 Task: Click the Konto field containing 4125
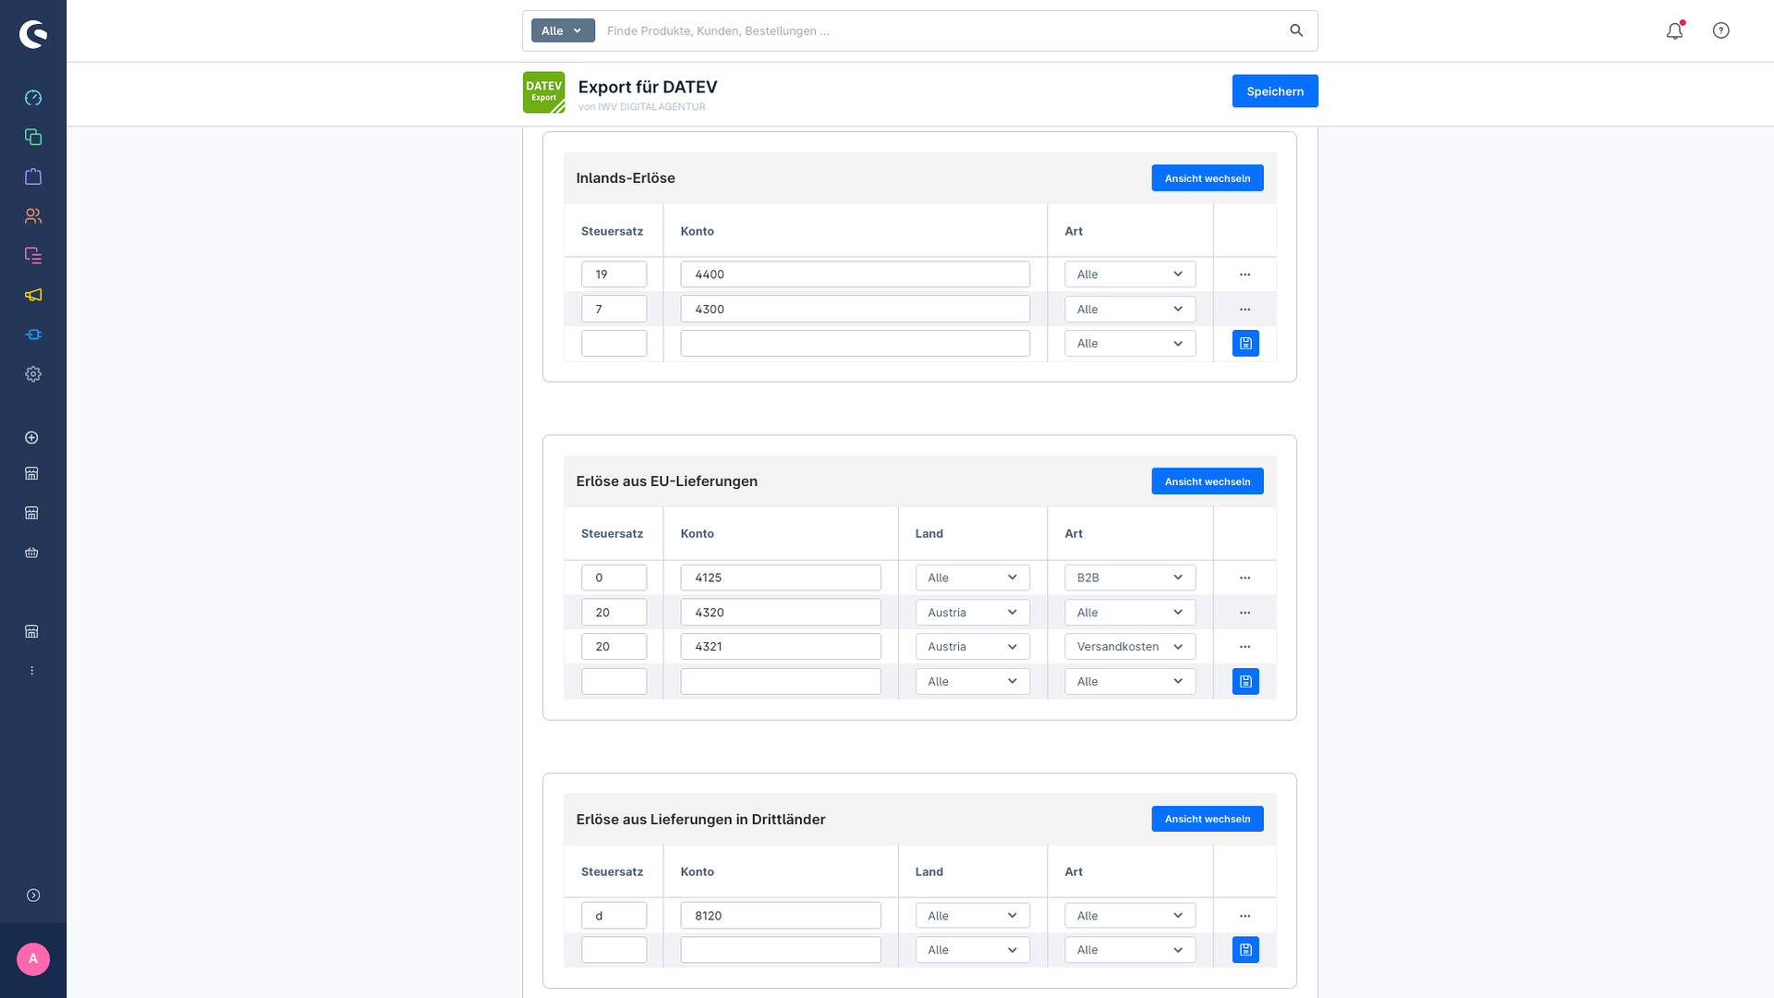[x=781, y=578]
